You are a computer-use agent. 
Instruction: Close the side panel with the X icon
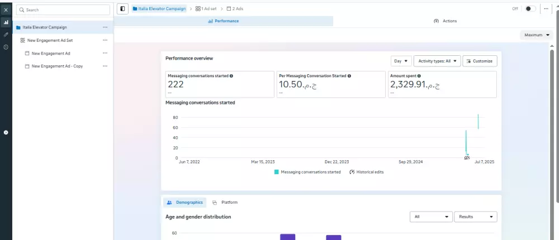click(6, 10)
